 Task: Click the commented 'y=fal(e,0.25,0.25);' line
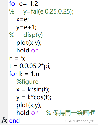coord(41,12)
